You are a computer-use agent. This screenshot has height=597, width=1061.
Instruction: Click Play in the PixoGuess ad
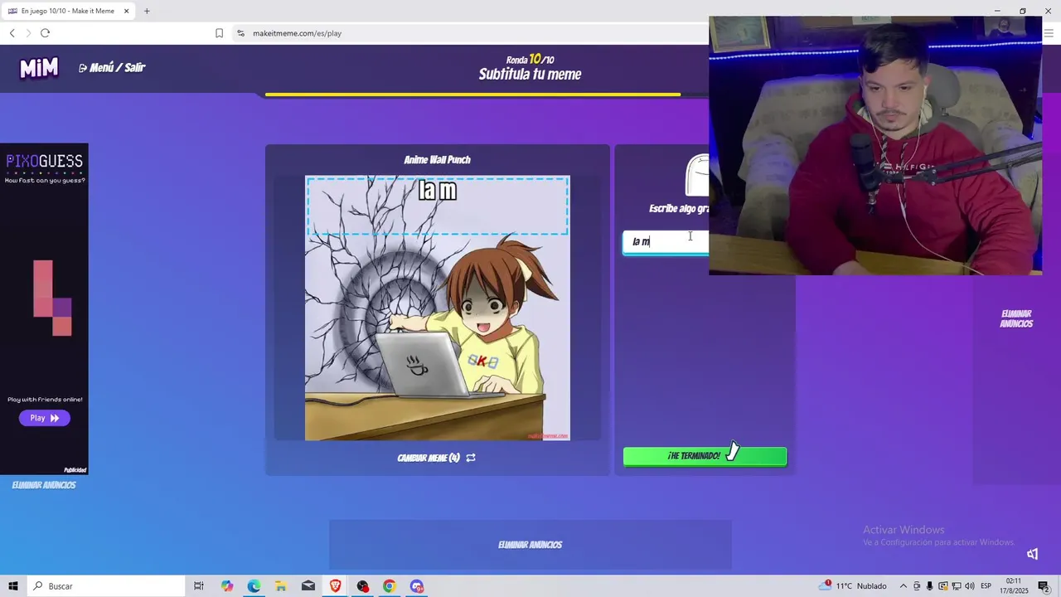coord(45,418)
